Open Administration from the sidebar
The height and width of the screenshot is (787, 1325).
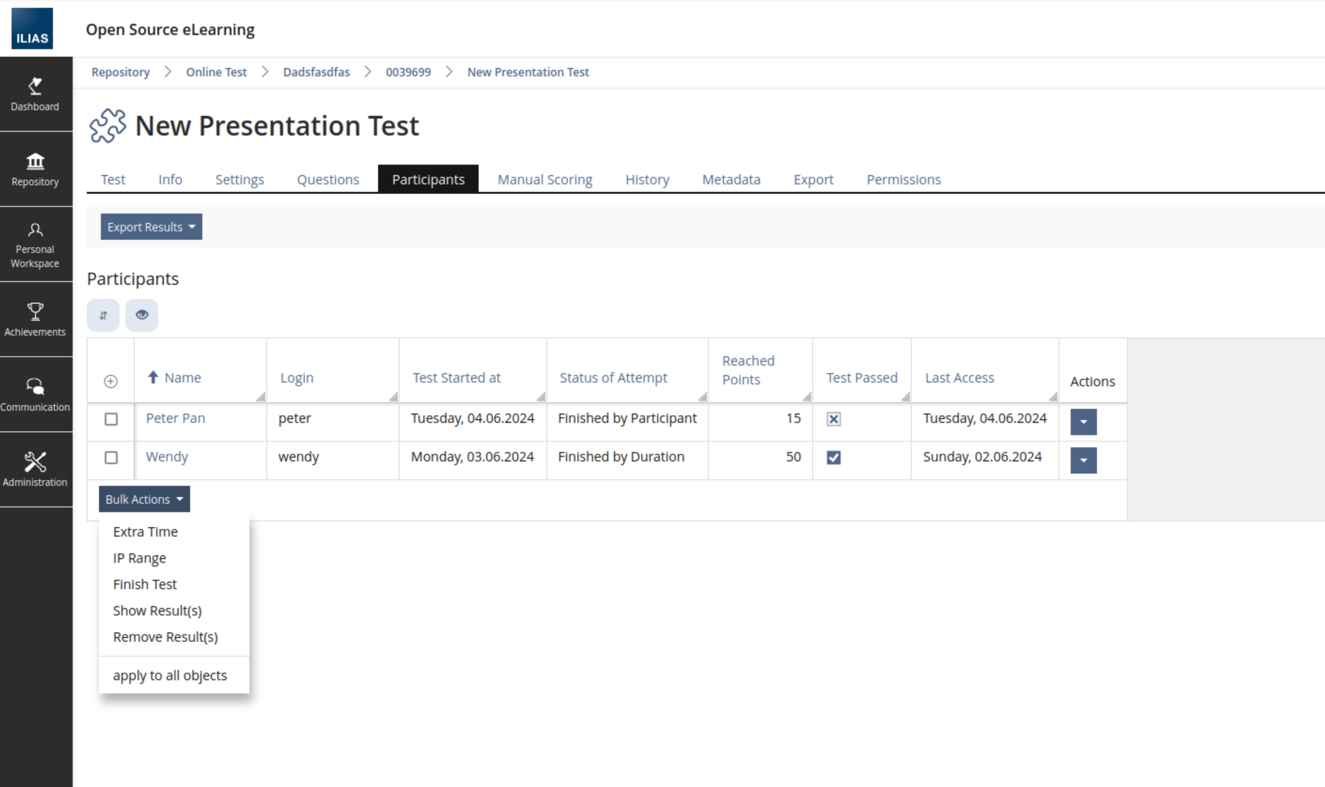click(36, 470)
